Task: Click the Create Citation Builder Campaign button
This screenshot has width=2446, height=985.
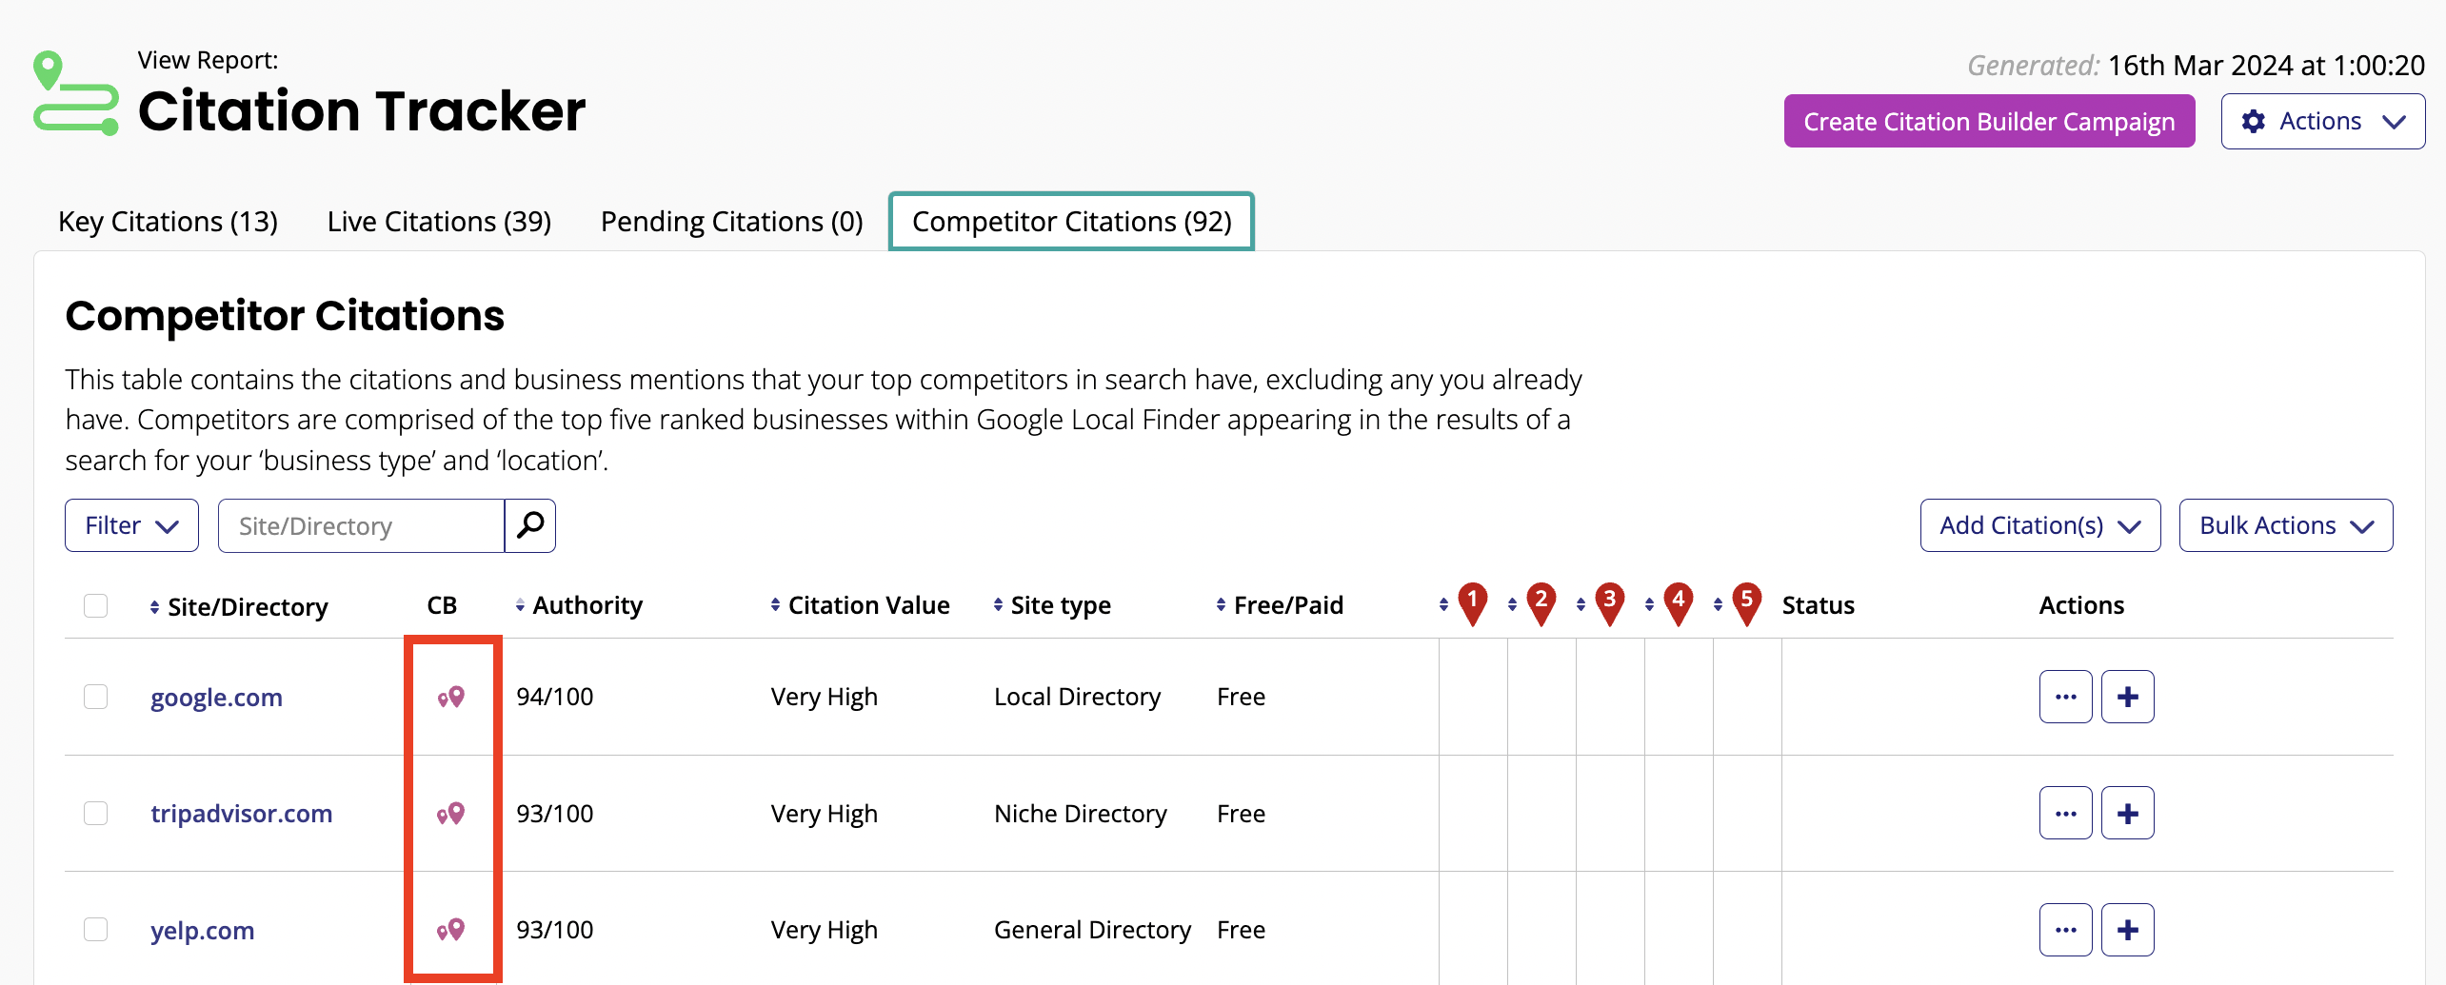Action: [1989, 121]
